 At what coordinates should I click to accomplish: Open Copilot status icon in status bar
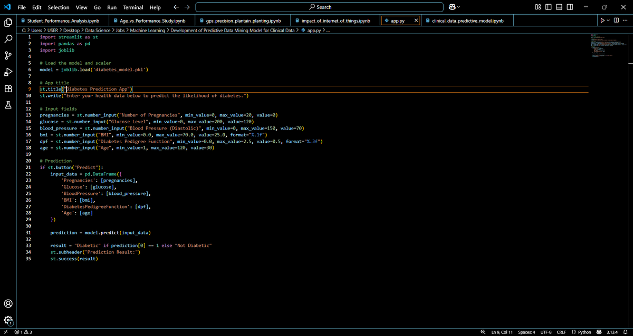point(599,332)
